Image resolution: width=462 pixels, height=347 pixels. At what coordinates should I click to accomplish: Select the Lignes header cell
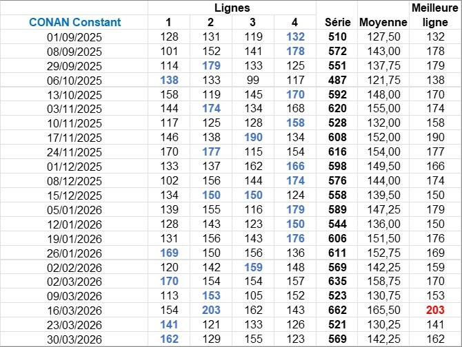point(232,7)
